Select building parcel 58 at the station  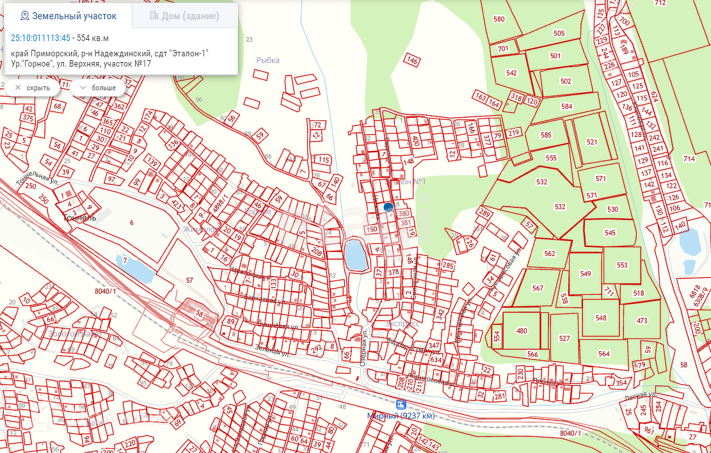[x=199, y=314]
